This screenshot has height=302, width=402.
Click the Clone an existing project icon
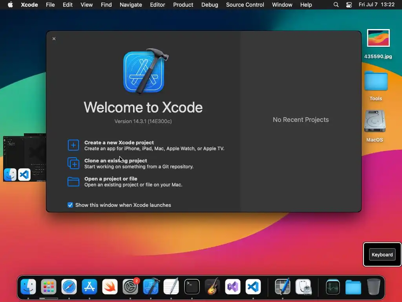tap(73, 163)
